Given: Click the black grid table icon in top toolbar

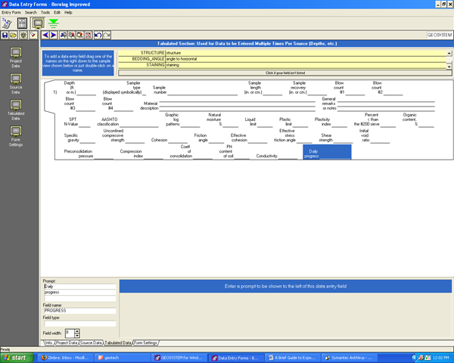Looking at the screenshot, I should coord(22,23).
